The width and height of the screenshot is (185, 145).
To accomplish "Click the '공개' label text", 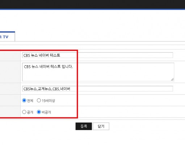I will tap(30, 112).
